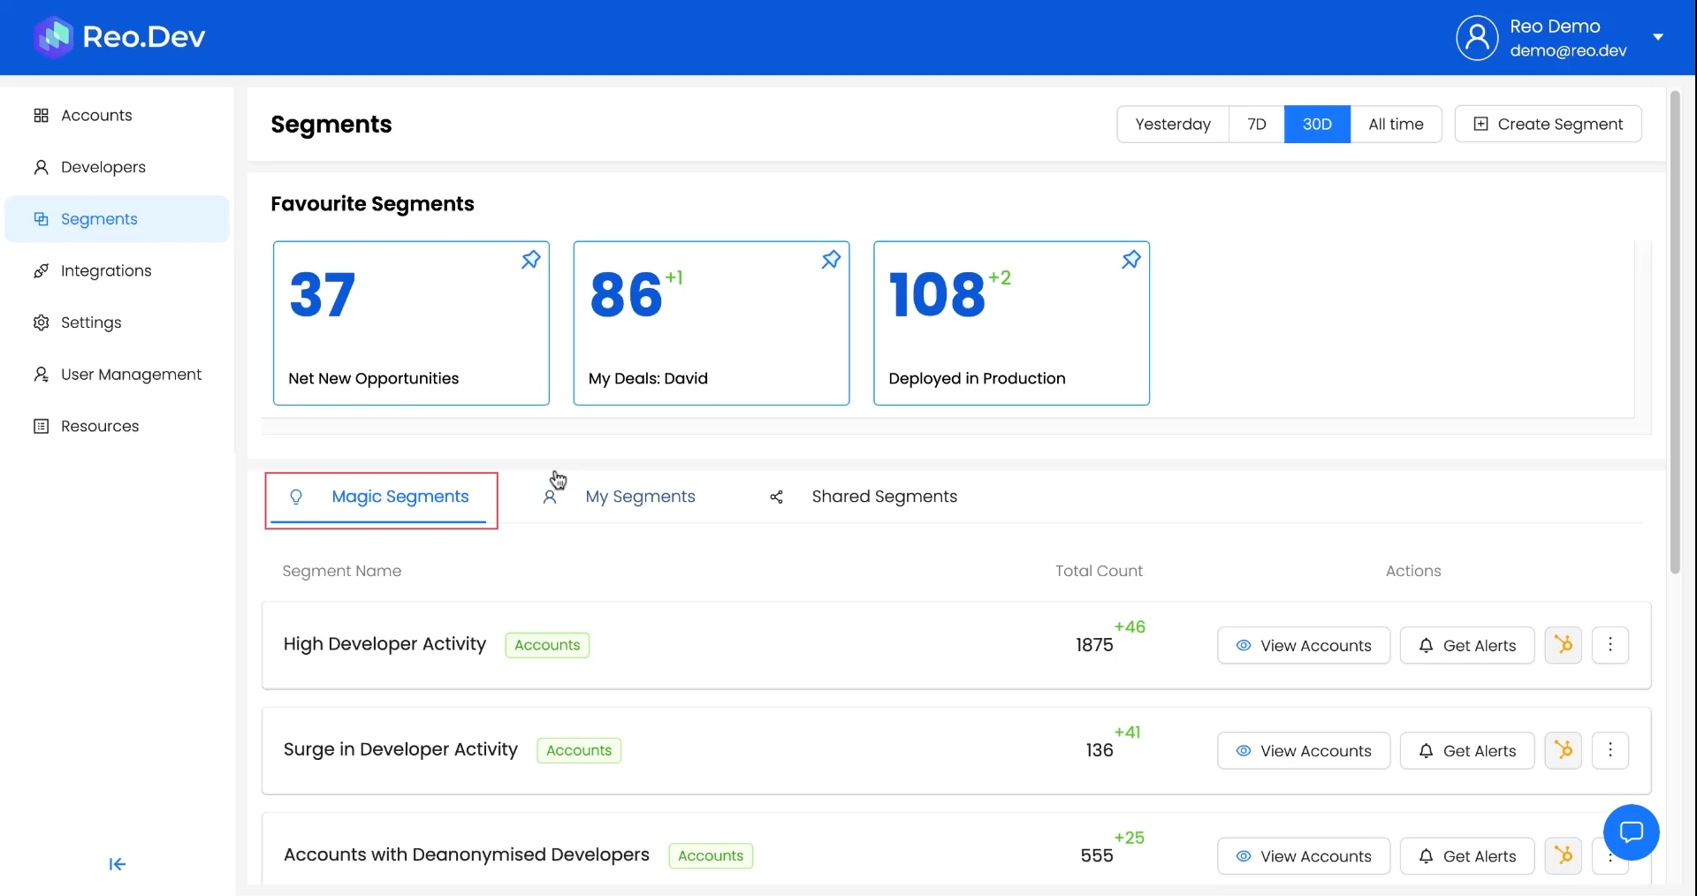Open the three-dot menu for Surge in Developer Activity
Screen dimensions: 1697x896
coord(1609,750)
